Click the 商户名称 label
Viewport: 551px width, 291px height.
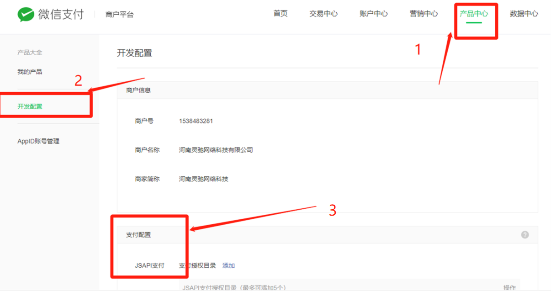(148, 150)
